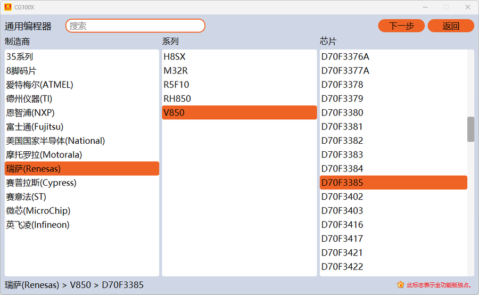Maximize the CG100X window

point(446,7)
